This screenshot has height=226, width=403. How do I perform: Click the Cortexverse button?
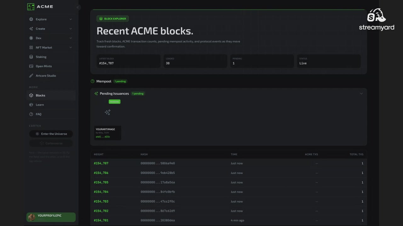pyautogui.click(x=51, y=143)
